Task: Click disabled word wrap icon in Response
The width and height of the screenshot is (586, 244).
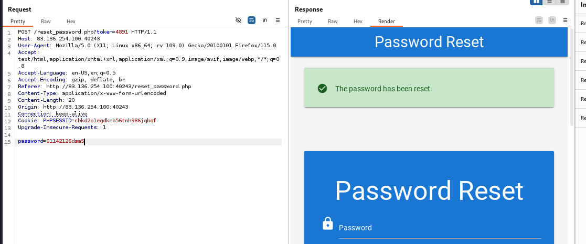Action: (x=539, y=20)
